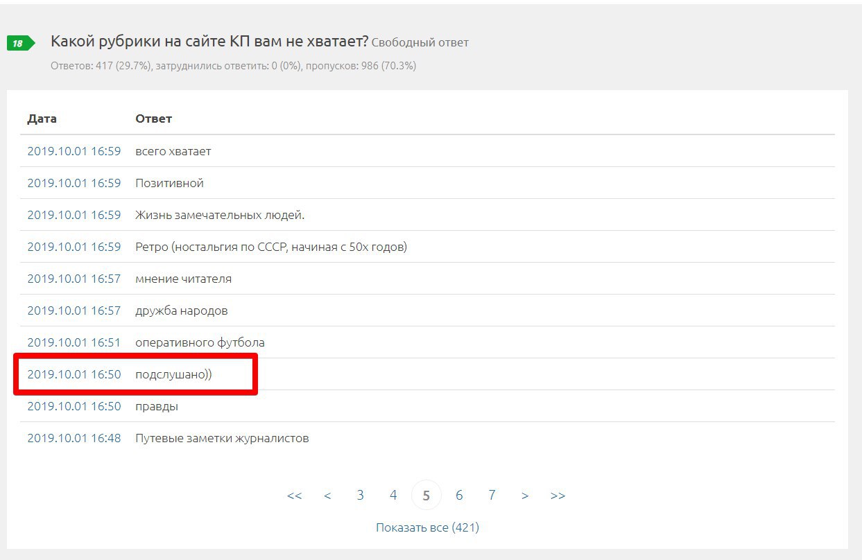Open page 4 of answers
Screen dimensions: 862x560
coord(393,495)
